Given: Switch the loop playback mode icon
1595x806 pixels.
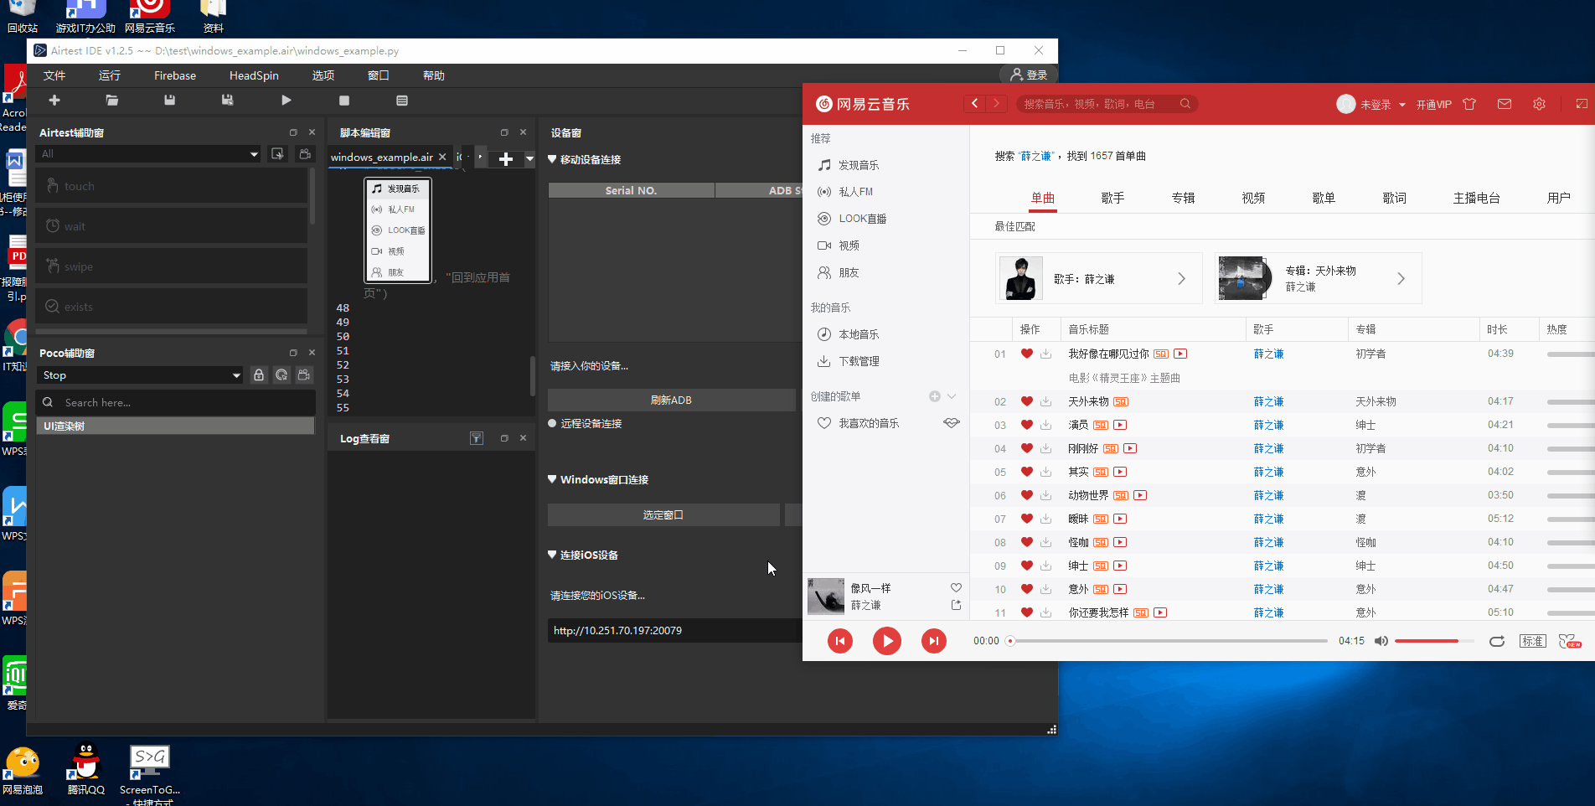Looking at the screenshot, I should pos(1497,641).
